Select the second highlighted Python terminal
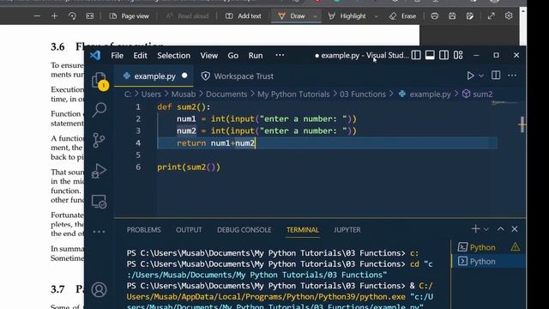549x309 pixels. pos(488,261)
